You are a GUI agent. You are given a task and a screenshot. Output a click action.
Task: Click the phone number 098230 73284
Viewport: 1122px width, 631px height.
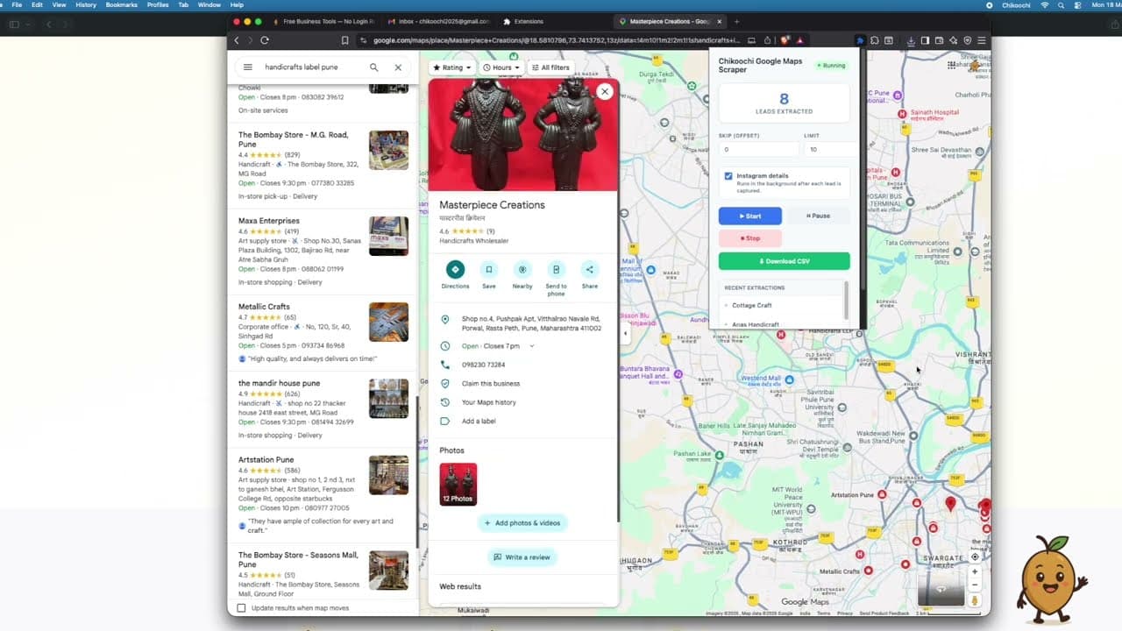coord(484,365)
